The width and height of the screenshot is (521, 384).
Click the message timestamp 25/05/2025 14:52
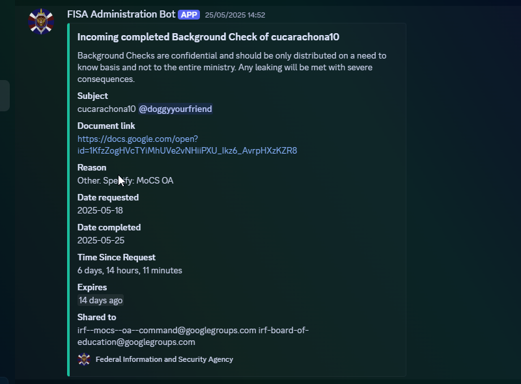(x=235, y=15)
